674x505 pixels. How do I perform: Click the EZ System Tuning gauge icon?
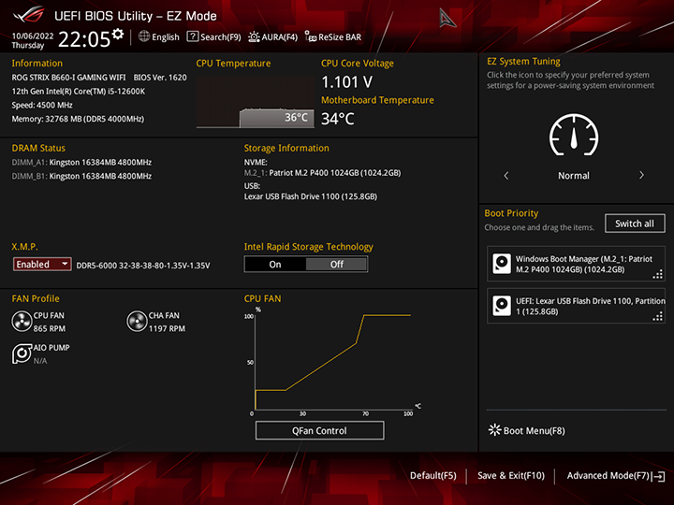(573, 138)
